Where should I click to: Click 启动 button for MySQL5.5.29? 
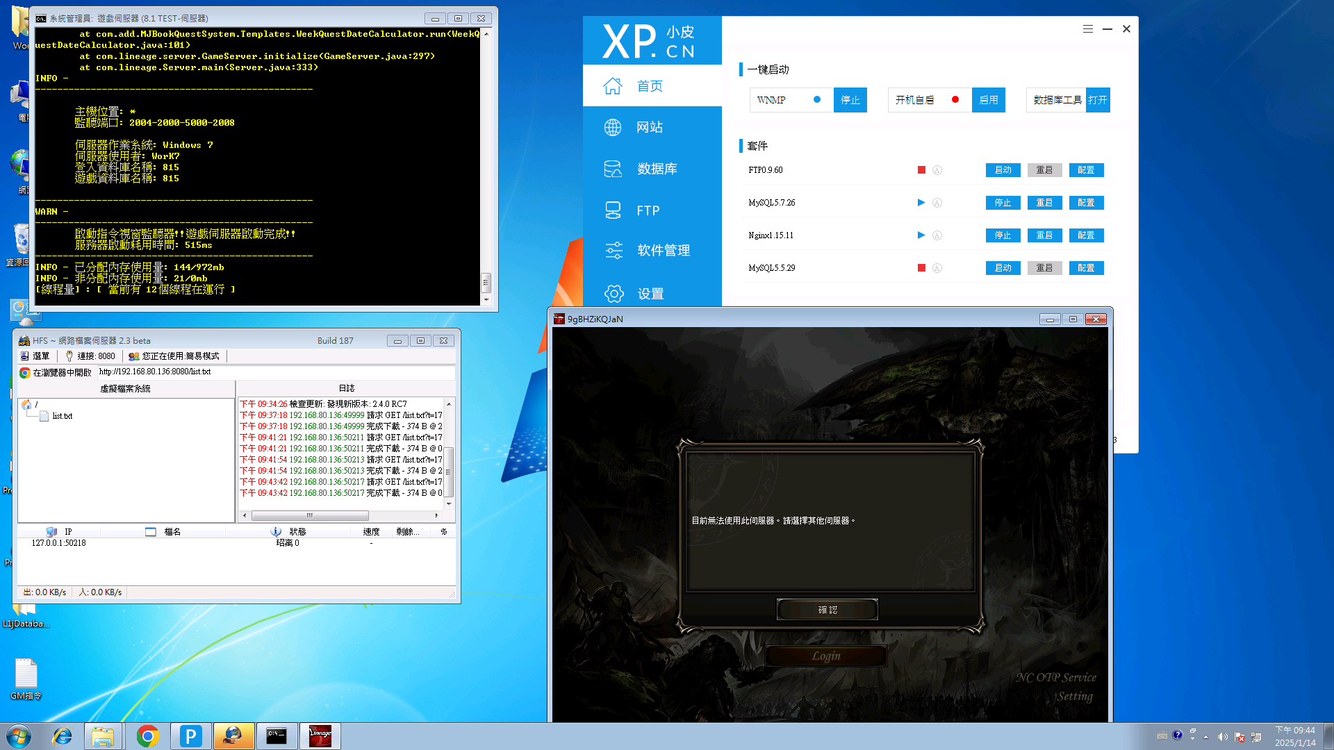pyautogui.click(x=1003, y=268)
